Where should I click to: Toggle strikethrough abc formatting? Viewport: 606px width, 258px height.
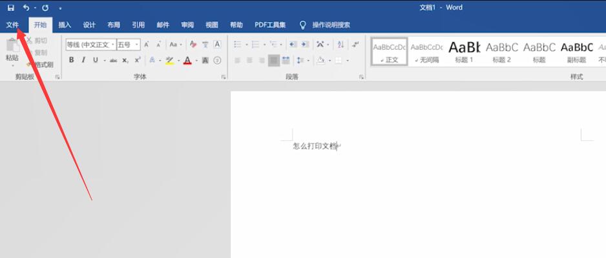[x=113, y=60]
